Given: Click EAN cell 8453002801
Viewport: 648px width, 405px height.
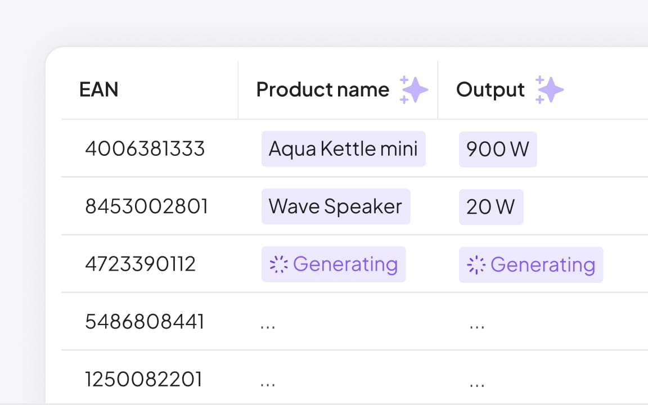Looking at the screenshot, I should [x=146, y=206].
